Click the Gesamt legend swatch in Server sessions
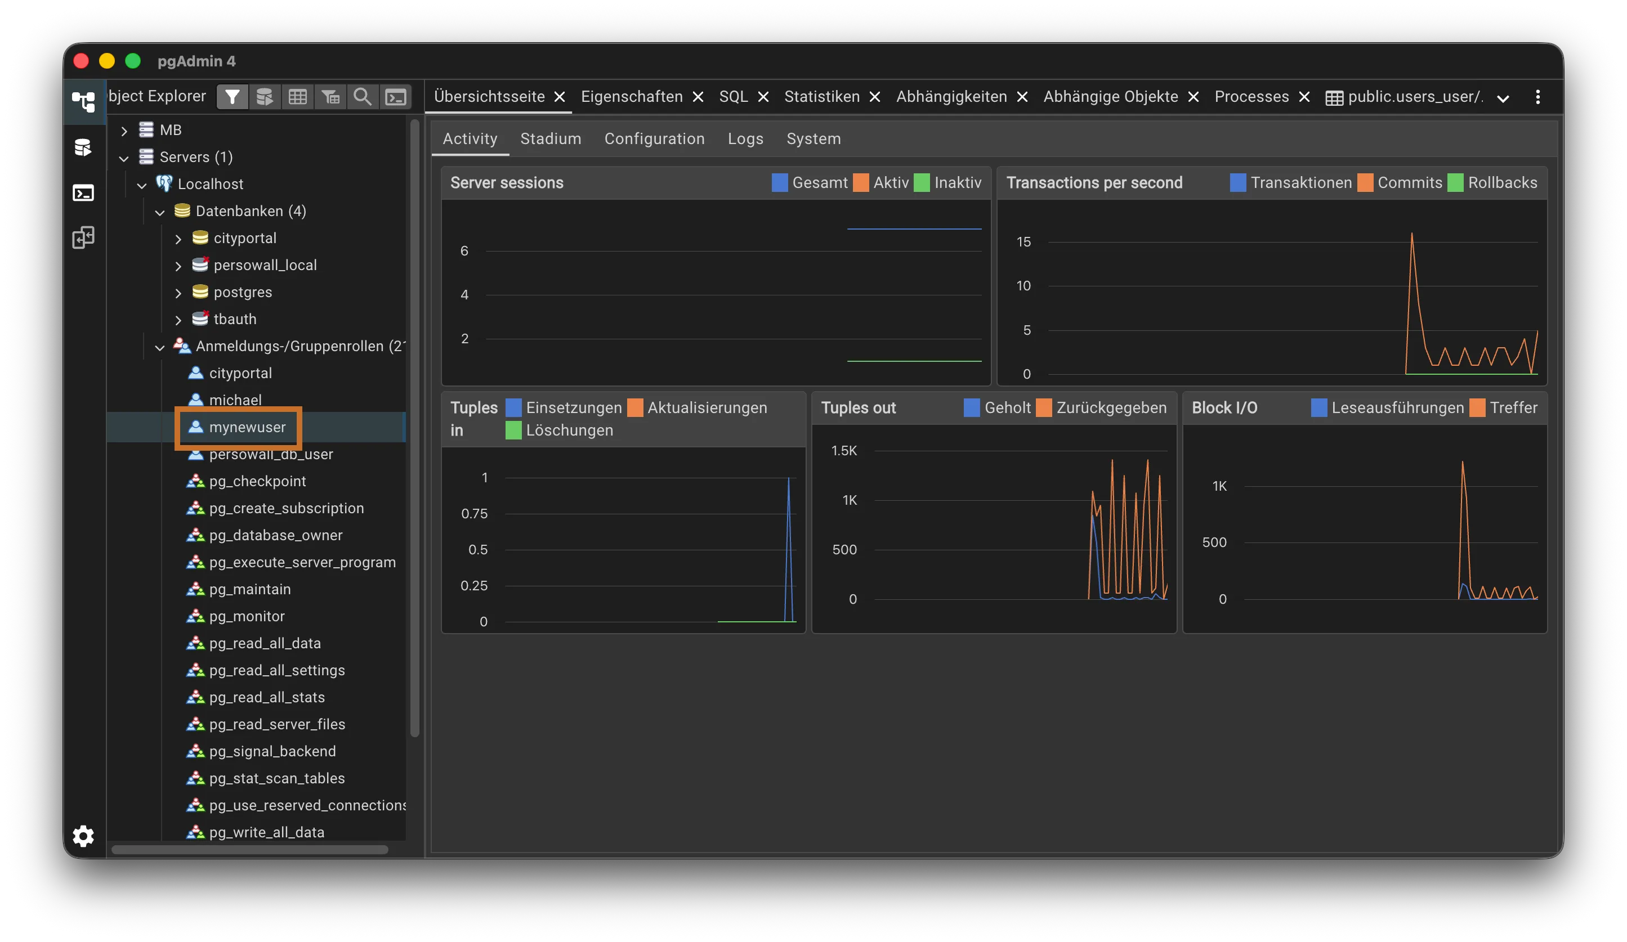Viewport: 1627px width, 942px height. click(779, 182)
